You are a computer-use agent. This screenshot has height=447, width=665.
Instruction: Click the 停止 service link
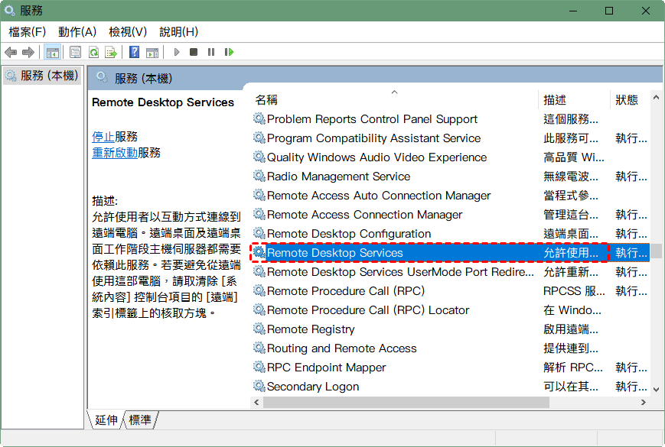point(103,137)
